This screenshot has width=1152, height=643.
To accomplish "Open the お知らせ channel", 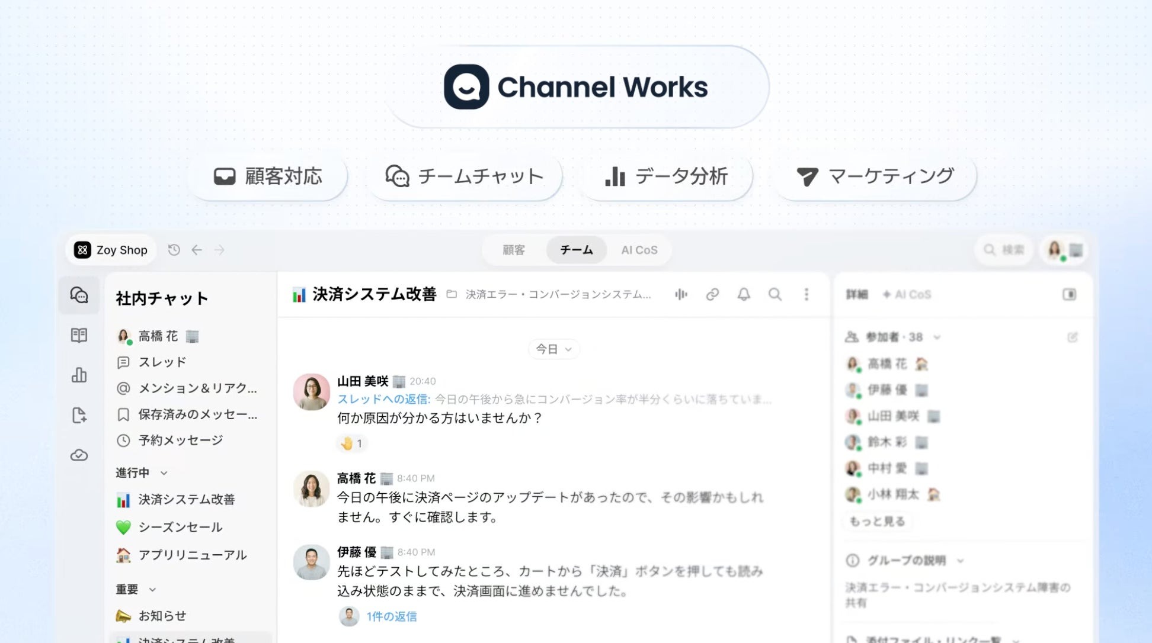I will 151,616.
